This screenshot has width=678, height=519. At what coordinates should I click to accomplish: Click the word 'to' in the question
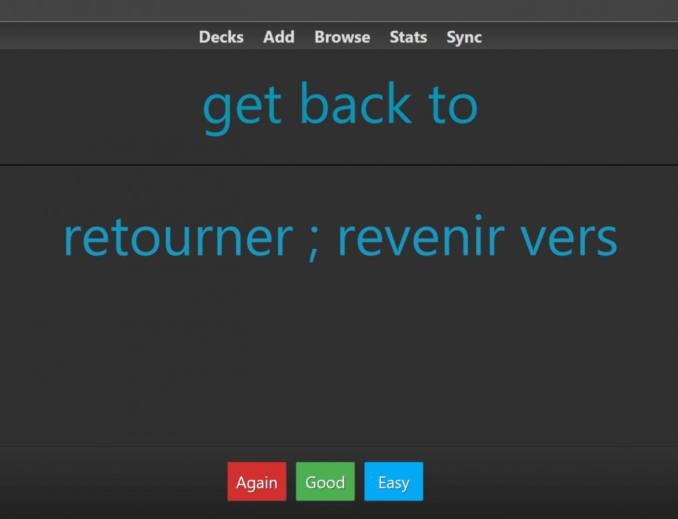453,104
